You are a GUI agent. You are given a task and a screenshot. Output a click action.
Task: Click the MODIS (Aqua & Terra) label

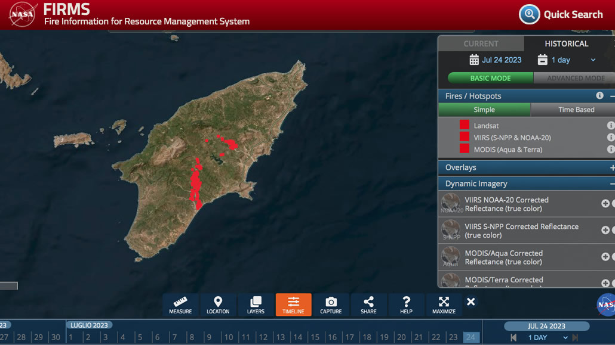[x=508, y=150]
